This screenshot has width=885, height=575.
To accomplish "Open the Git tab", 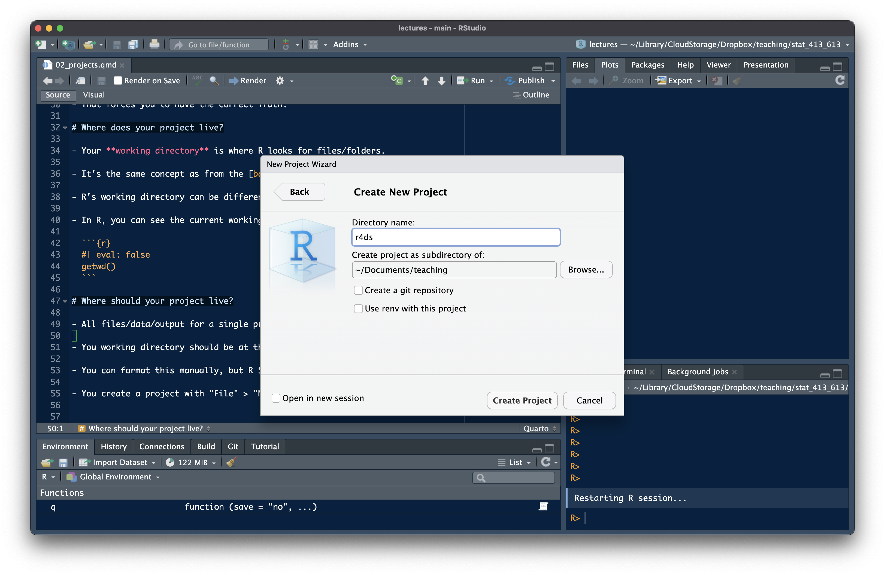I will (x=233, y=446).
